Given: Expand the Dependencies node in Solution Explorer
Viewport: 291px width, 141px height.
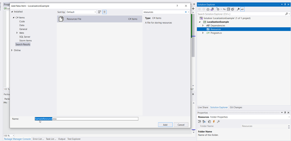Looking at the screenshot, I should [203, 26].
